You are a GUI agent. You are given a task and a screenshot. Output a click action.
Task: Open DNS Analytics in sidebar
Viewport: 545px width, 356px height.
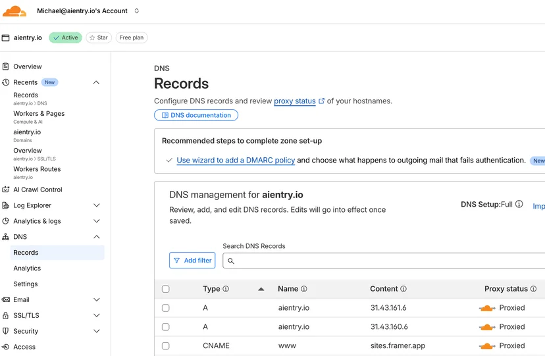click(x=27, y=268)
